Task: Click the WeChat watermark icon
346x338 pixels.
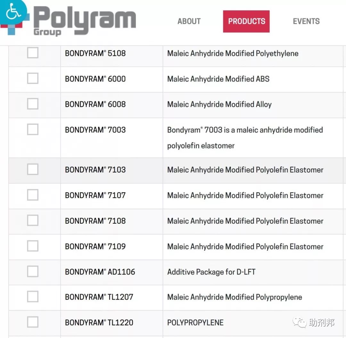Action: click(x=300, y=323)
